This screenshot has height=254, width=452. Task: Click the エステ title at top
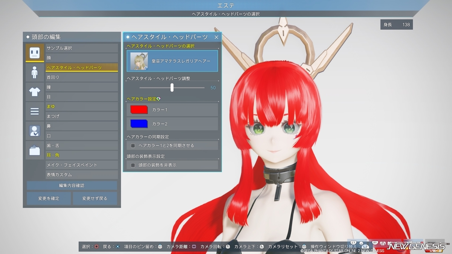(x=226, y=5)
